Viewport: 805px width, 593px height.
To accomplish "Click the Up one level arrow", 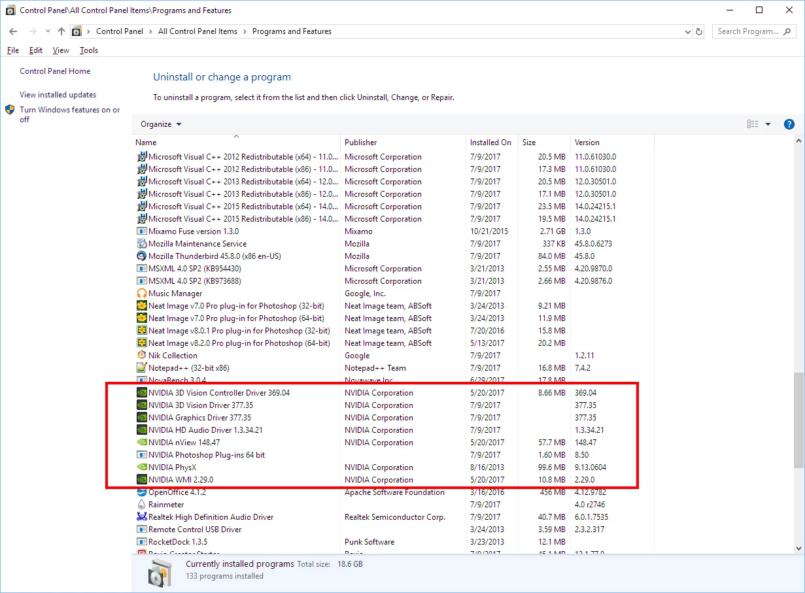I will coord(61,31).
